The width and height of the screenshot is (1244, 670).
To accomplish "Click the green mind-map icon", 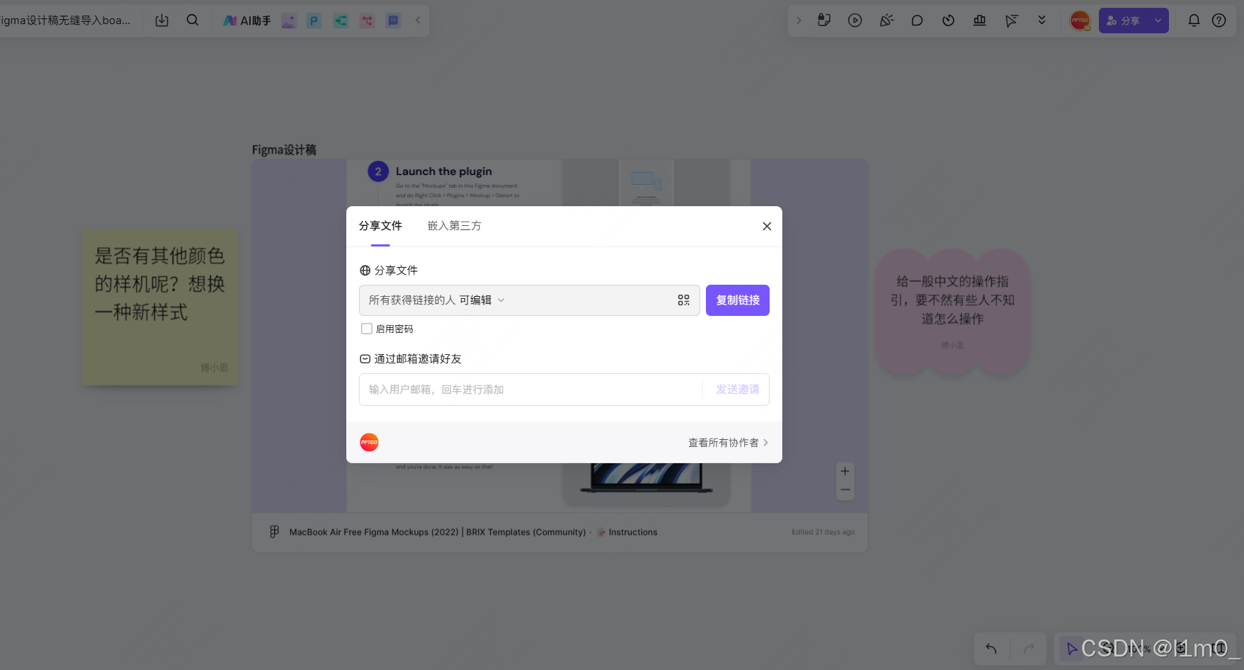I will [x=341, y=21].
